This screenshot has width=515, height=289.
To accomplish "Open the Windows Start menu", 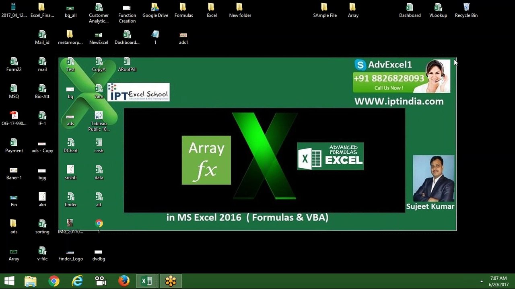I will (x=9, y=281).
